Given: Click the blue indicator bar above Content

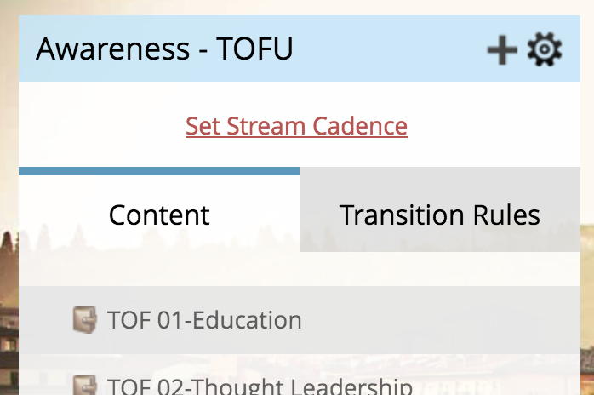Looking at the screenshot, I should click(x=159, y=171).
